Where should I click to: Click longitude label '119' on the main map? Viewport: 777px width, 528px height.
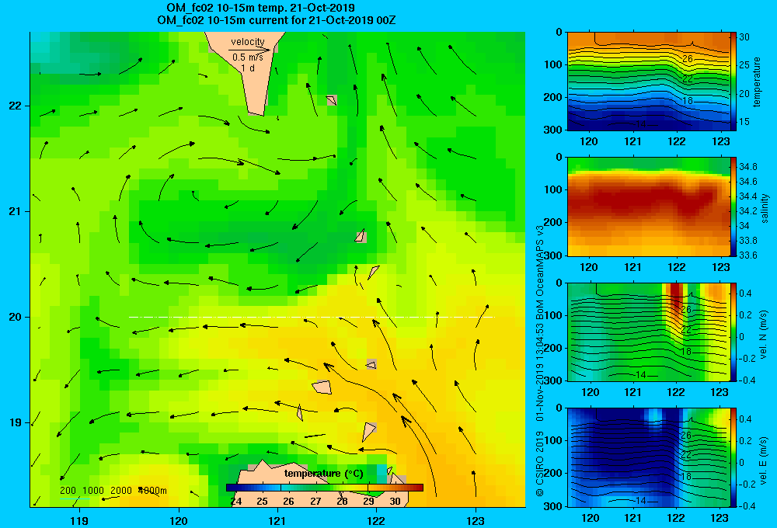[x=79, y=520]
